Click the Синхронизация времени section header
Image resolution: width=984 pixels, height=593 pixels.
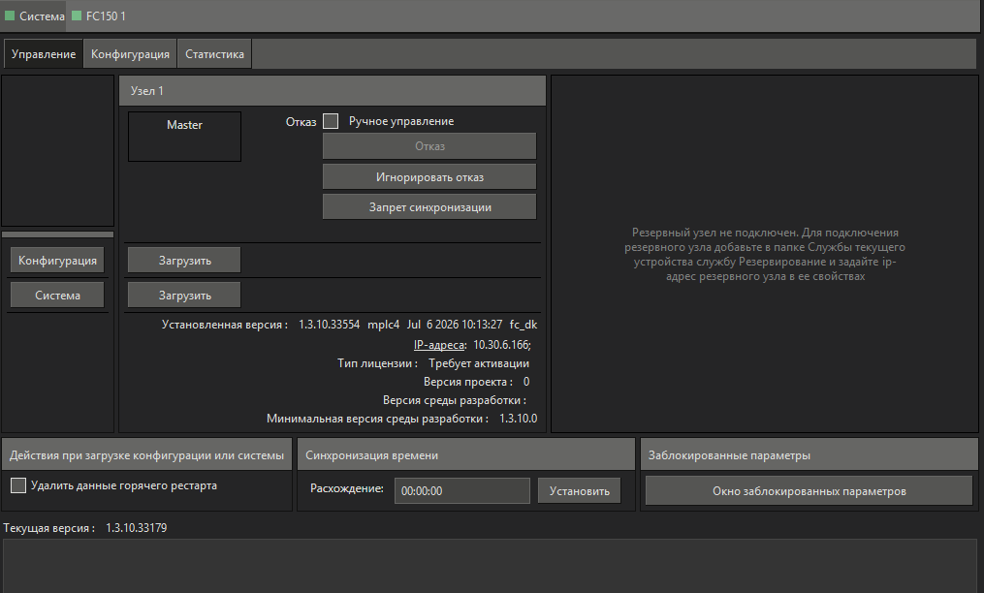coord(466,455)
